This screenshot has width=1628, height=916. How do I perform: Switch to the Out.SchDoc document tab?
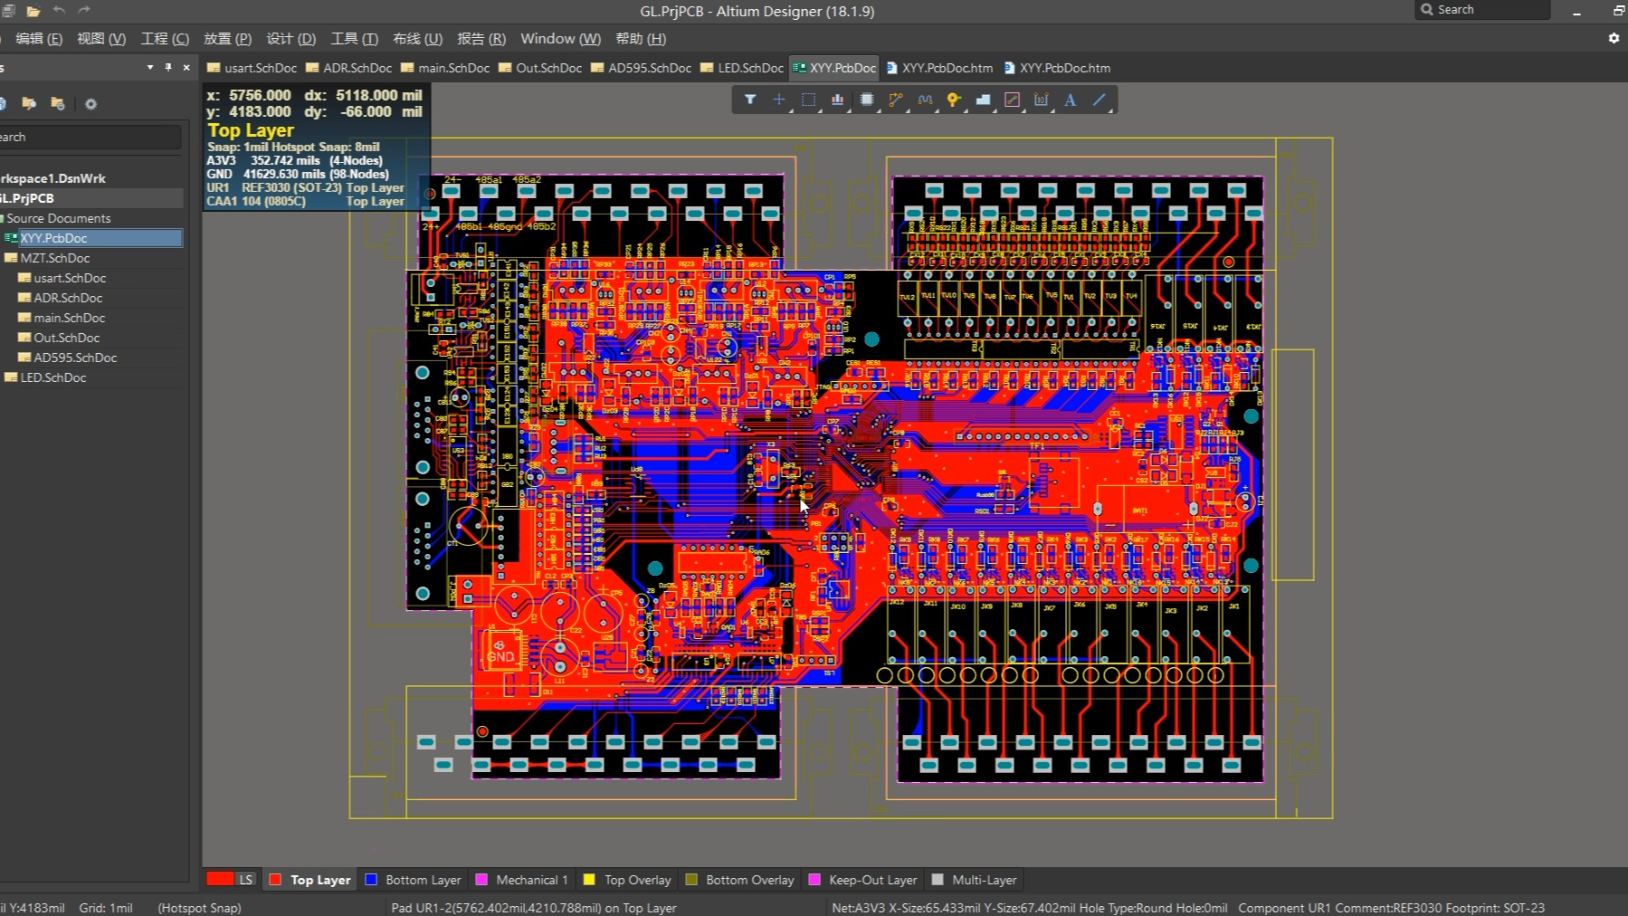coord(540,68)
